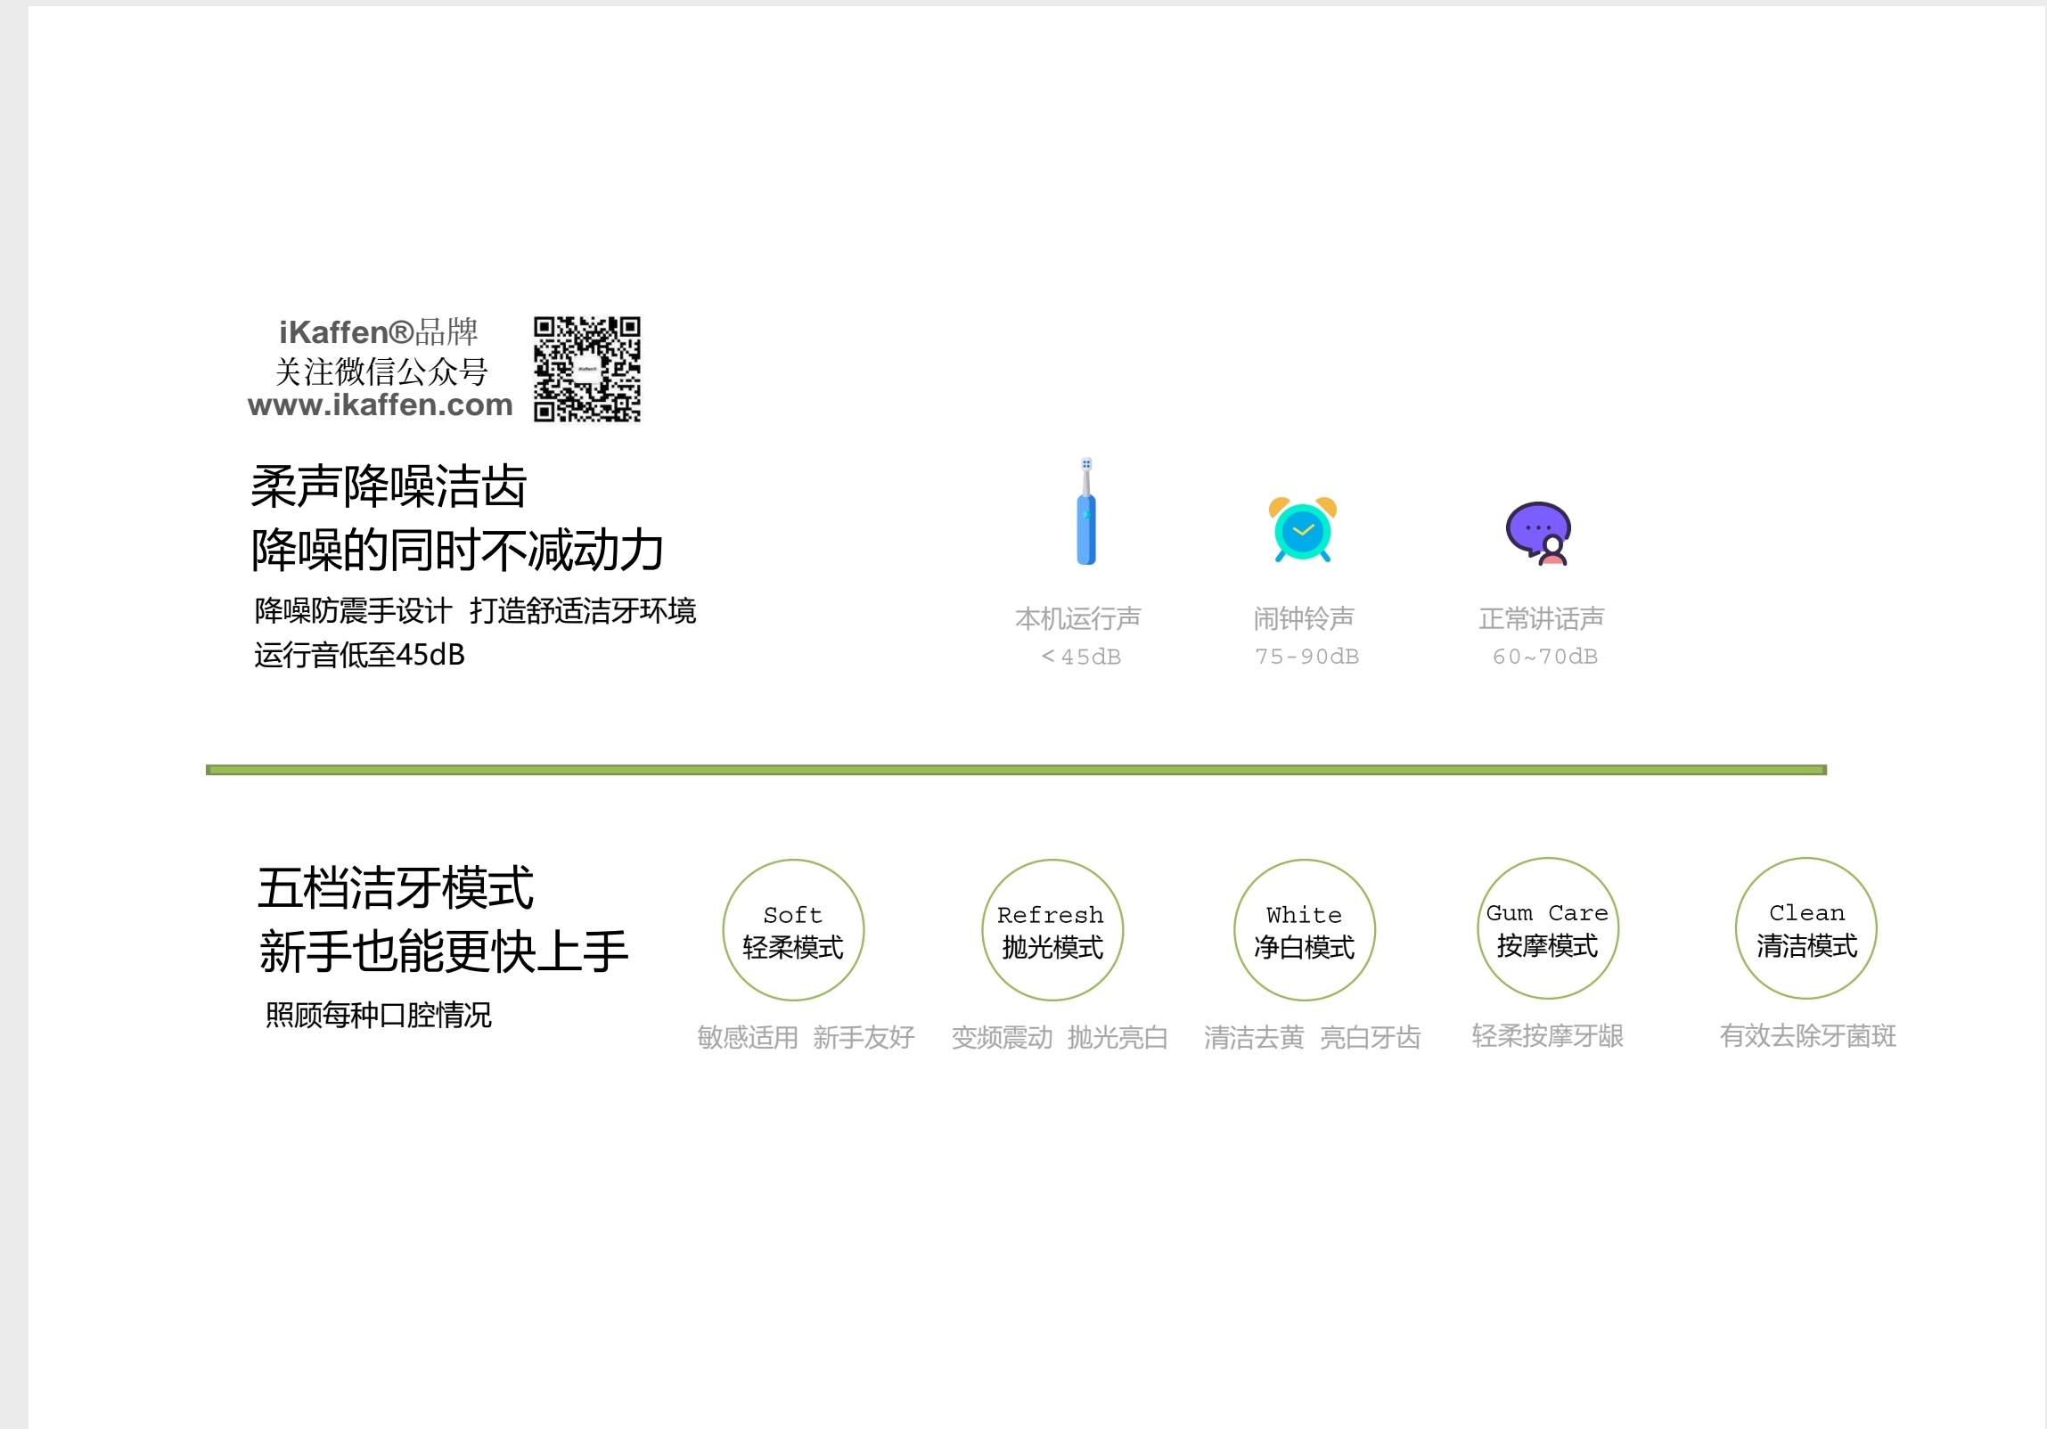The height and width of the screenshot is (1429, 2047).
Task: Select the White 净白模式 circle
Action: pos(1304,930)
